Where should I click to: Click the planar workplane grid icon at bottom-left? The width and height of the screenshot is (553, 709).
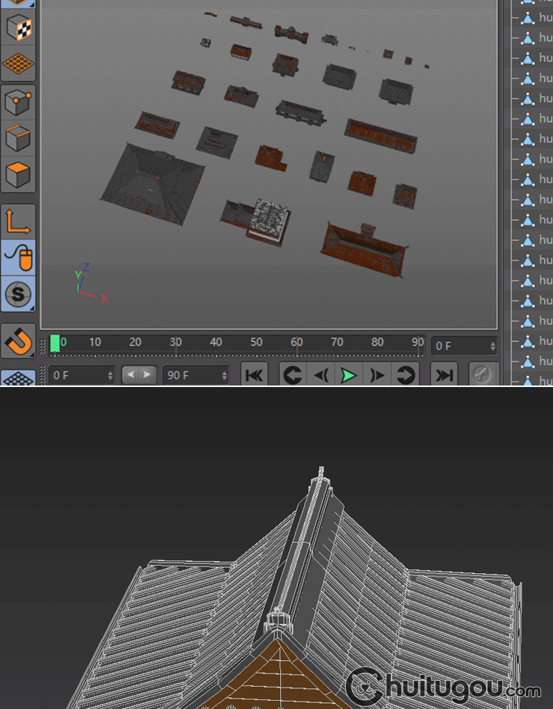(18, 377)
